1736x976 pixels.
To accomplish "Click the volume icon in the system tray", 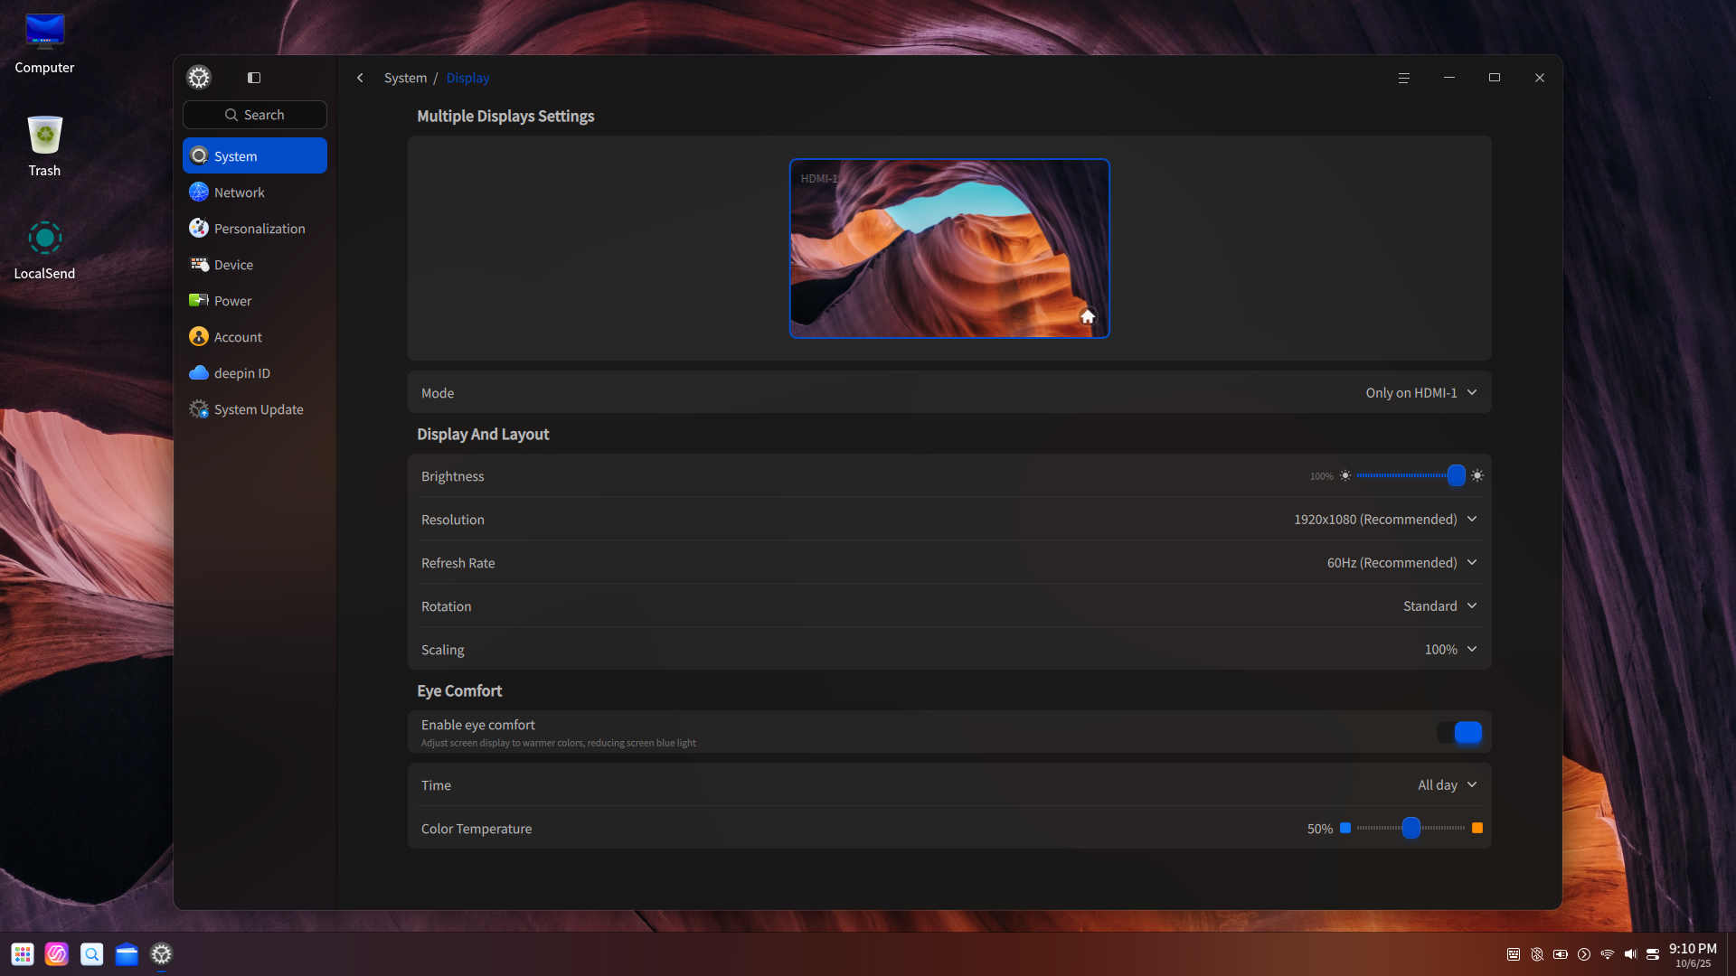I will [x=1630, y=954].
